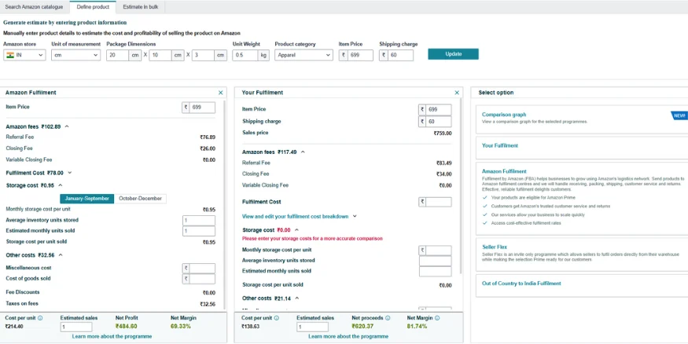Click Amazon Fulfilment Estimated sales field
Screen dimensions: 688x344
point(76,327)
